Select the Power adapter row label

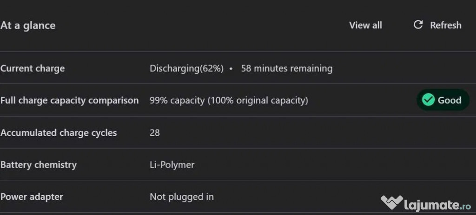tap(32, 197)
